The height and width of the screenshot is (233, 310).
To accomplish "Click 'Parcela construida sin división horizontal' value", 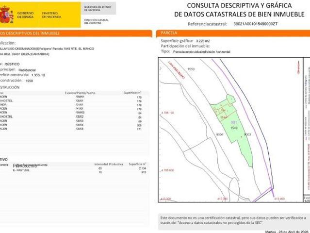I will pos(202,52).
